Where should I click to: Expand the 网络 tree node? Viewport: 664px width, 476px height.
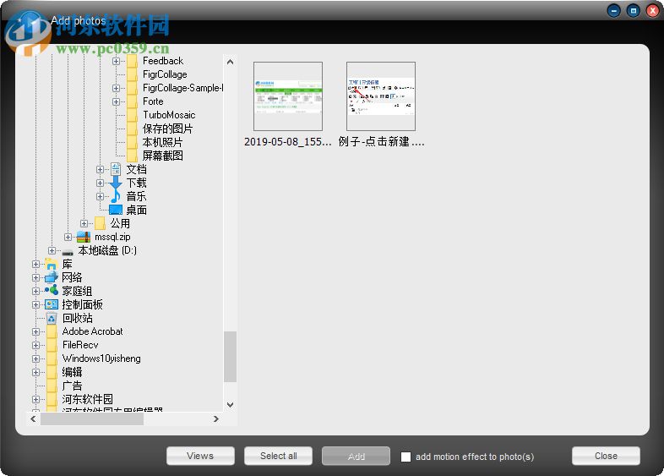35,277
